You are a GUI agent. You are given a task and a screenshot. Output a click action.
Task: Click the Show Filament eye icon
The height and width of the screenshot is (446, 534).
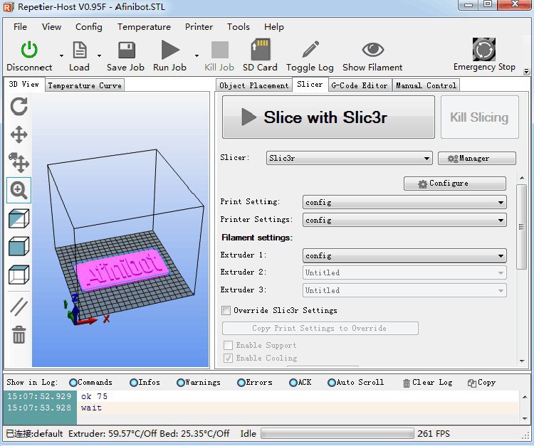[x=372, y=51]
